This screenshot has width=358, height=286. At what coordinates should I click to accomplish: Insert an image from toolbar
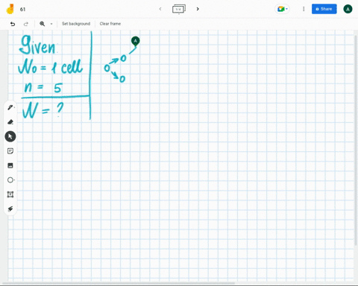tap(10, 165)
